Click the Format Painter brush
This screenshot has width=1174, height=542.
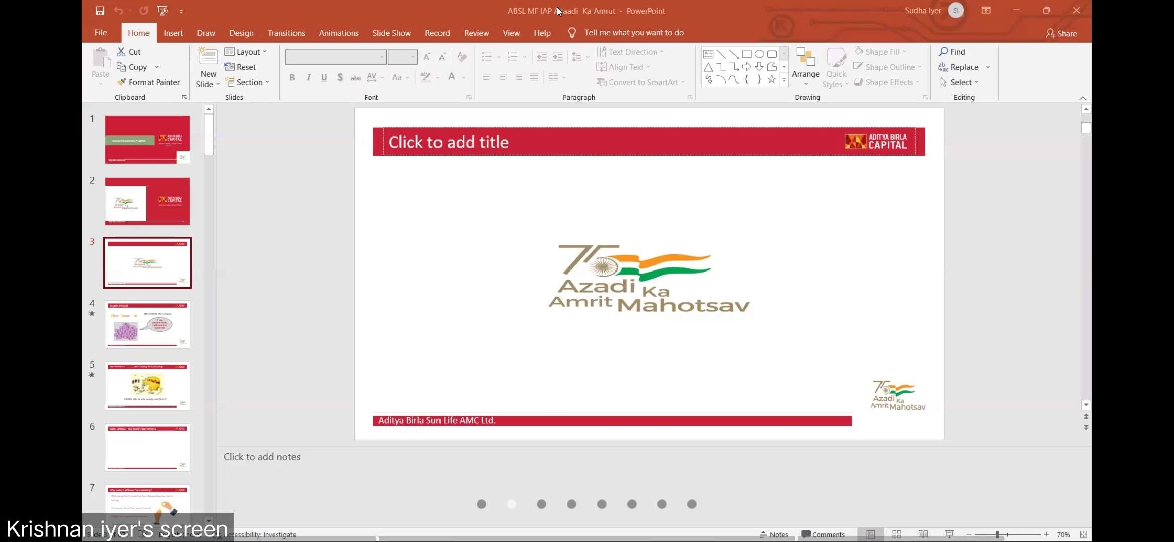[121, 82]
